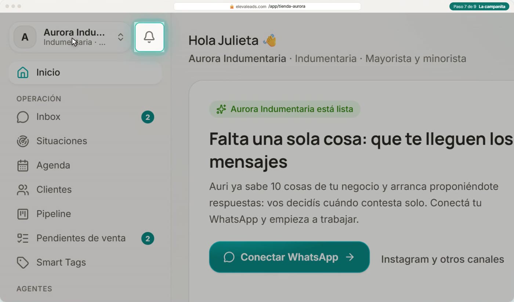Screen dimensions: 514x302
Task: Select Smart Tags in the sidebar
Action: point(85,262)
